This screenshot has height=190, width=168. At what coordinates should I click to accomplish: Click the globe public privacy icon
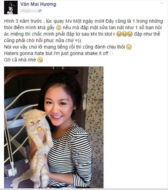tap(40, 11)
